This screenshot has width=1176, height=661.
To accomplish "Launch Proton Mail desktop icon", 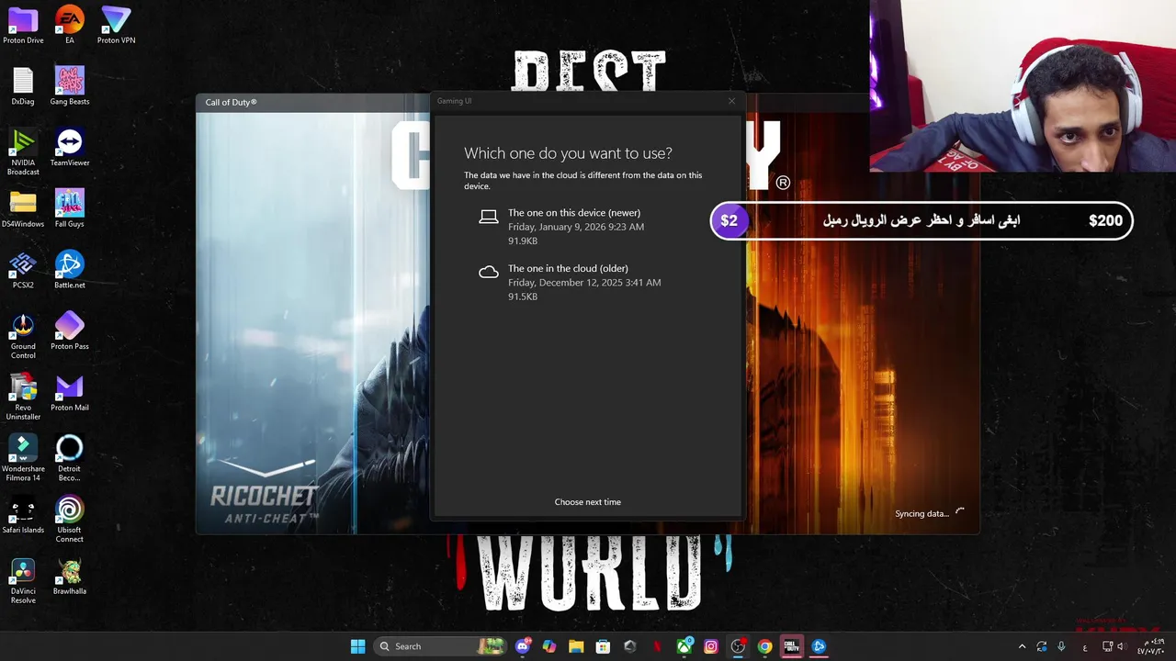I will [70, 393].
